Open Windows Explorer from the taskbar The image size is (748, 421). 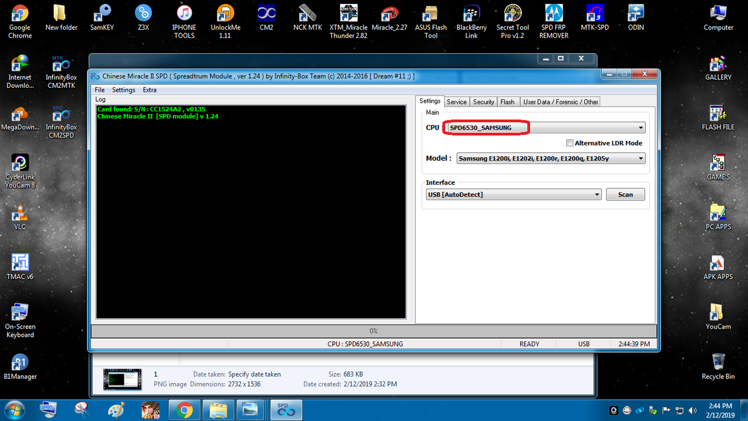tap(219, 410)
